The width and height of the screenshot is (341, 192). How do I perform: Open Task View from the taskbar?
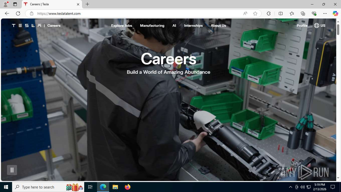(90, 187)
